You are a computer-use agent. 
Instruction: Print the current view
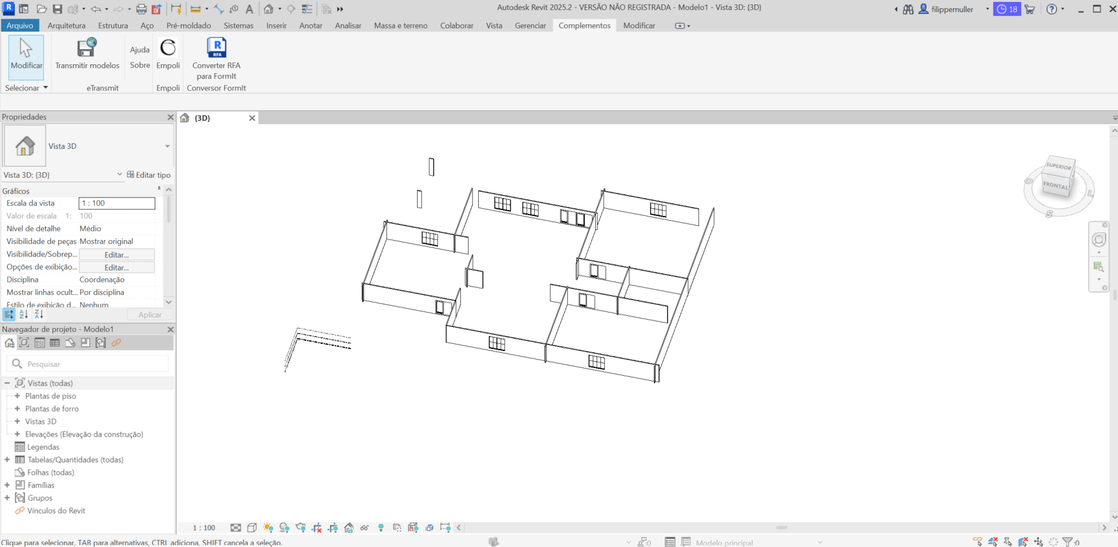click(141, 9)
